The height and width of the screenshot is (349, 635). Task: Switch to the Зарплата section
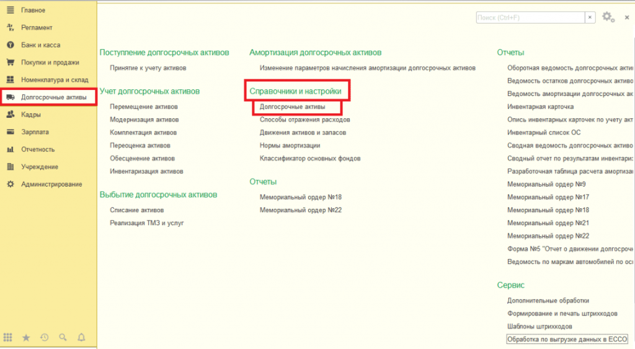pos(35,132)
